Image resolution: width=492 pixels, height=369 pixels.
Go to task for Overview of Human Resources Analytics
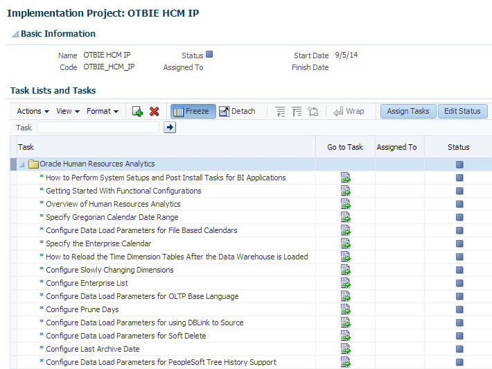(346, 204)
